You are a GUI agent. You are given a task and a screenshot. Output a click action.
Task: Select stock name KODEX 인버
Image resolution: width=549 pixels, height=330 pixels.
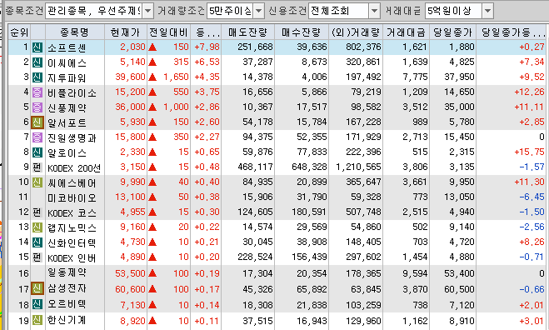point(72,258)
